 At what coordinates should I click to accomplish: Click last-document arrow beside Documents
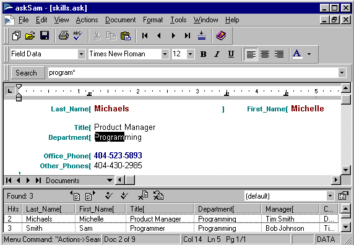(38, 181)
